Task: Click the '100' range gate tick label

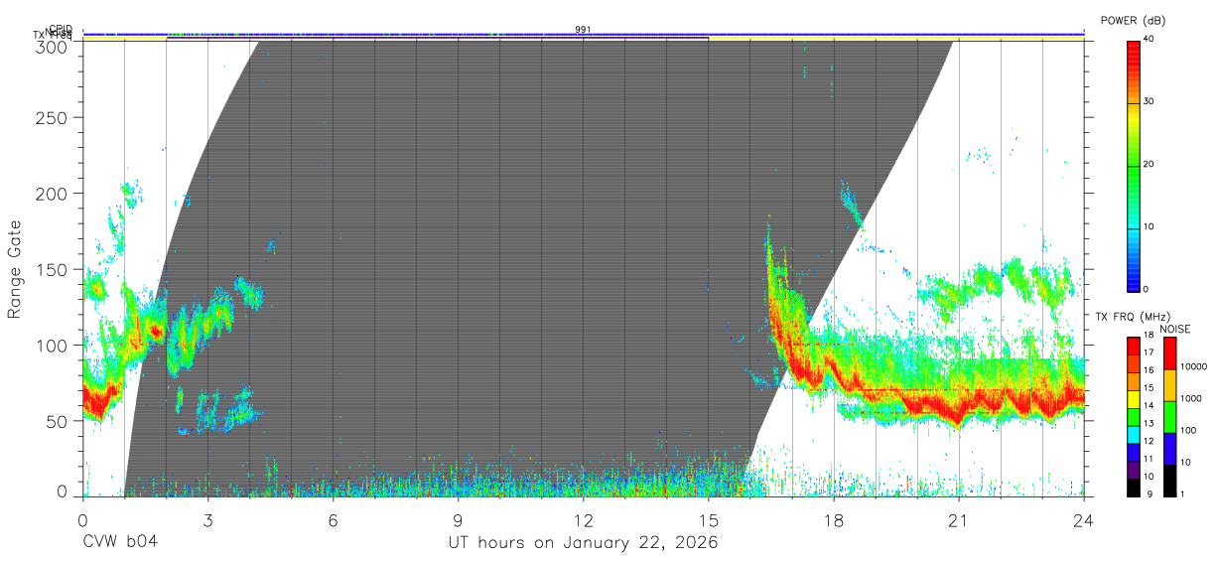Action: pos(54,345)
